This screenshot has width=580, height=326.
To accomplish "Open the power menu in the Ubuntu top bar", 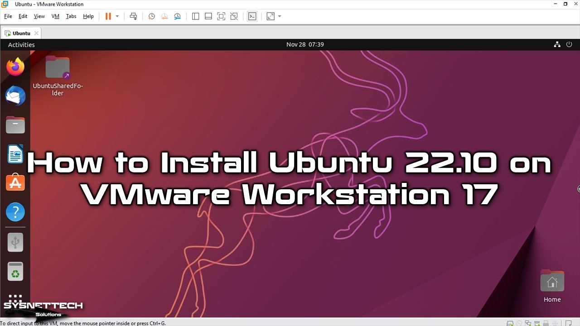I will (x=570, y=44).
